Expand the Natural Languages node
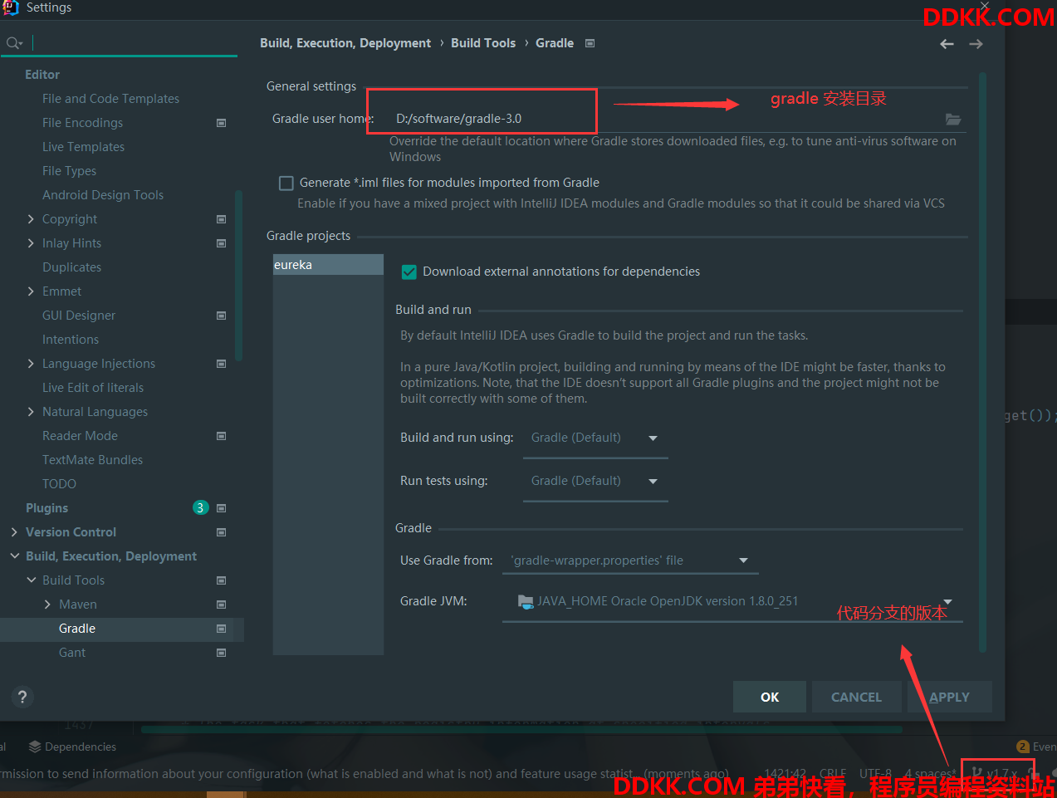The height and width of the screenshot is (798, 1057). (x=31, y=412)
